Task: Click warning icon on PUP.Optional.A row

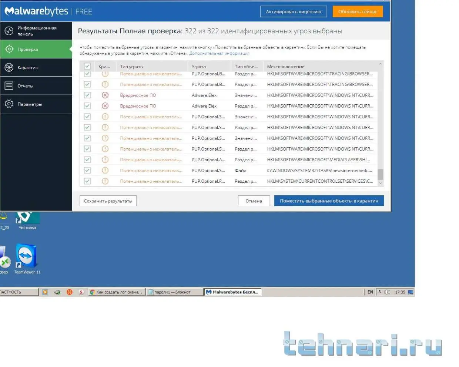Action: click(x=105, y=159)
